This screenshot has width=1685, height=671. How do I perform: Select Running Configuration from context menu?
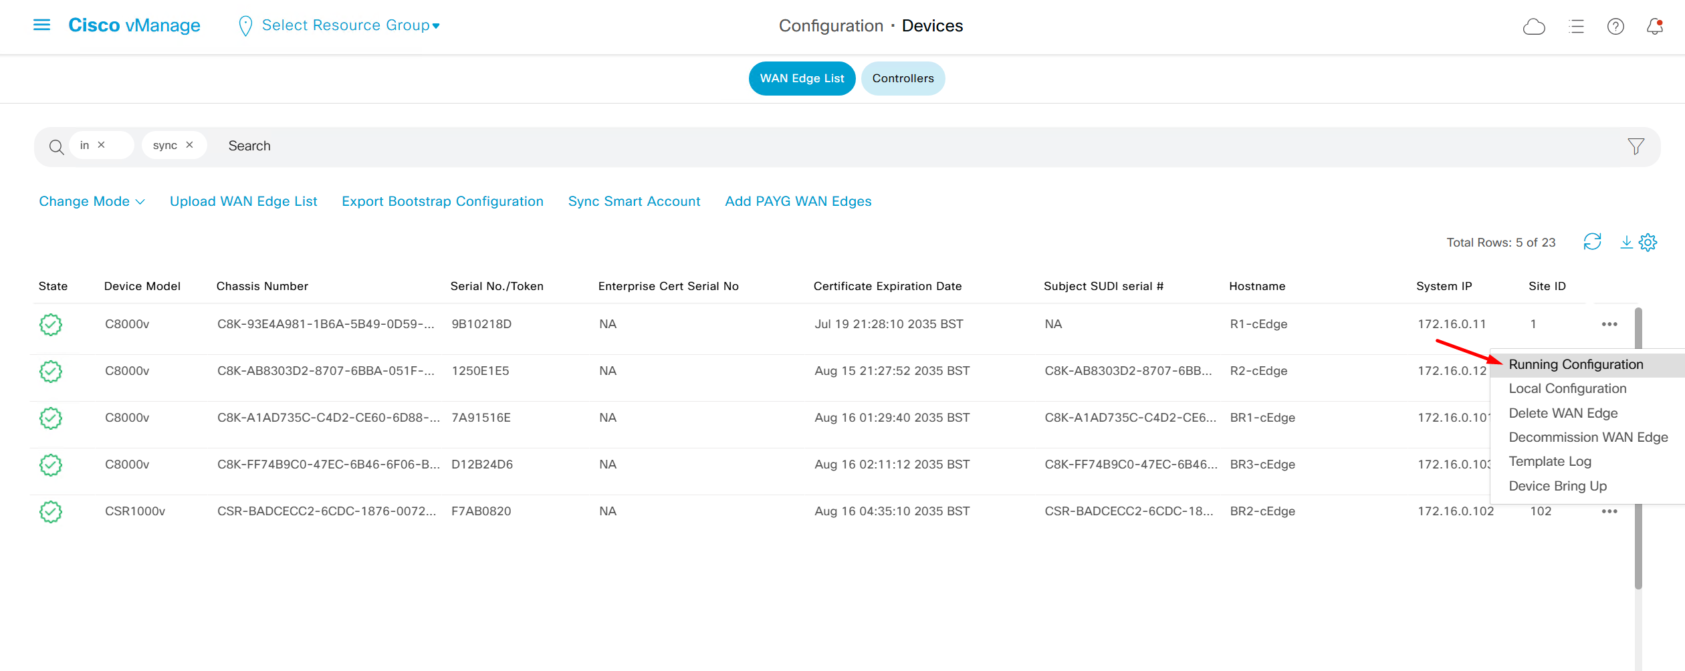point(1575,364)
